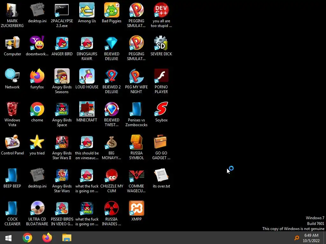Launch Chrome from the taskbar
The image size is (326, 244).
click(27, 238)
